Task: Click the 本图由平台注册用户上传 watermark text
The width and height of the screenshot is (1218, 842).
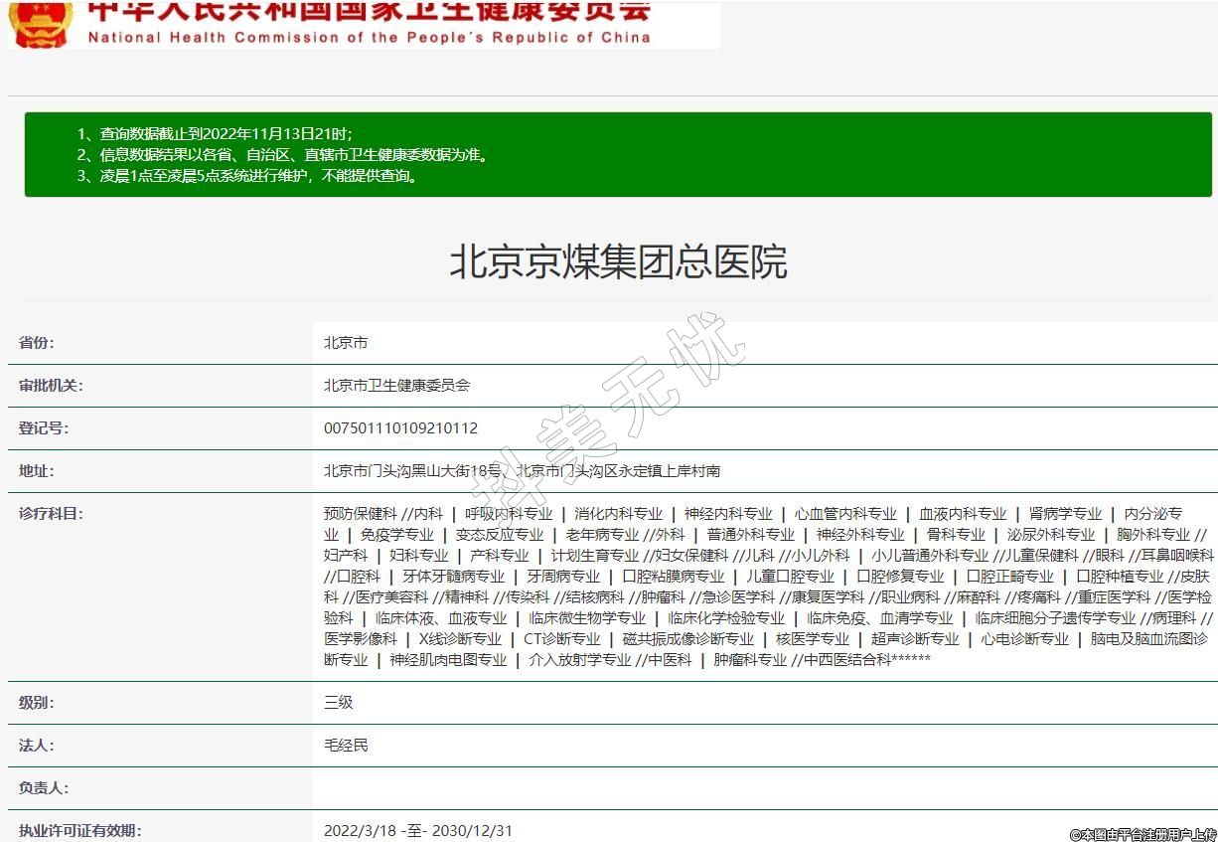Action: [x=1142, y=834]
